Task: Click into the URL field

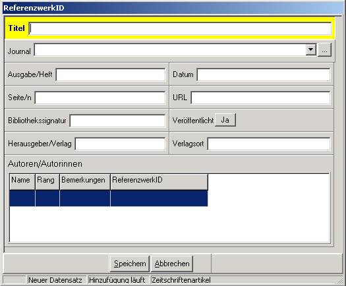Action: click(260, 98)
